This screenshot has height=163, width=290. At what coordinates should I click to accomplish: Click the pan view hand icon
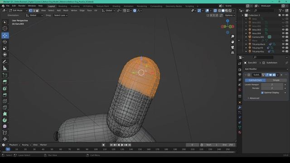(232, 42)
